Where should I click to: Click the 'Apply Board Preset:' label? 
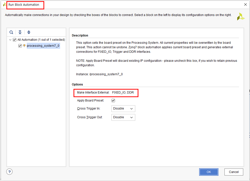pos(90,100)
